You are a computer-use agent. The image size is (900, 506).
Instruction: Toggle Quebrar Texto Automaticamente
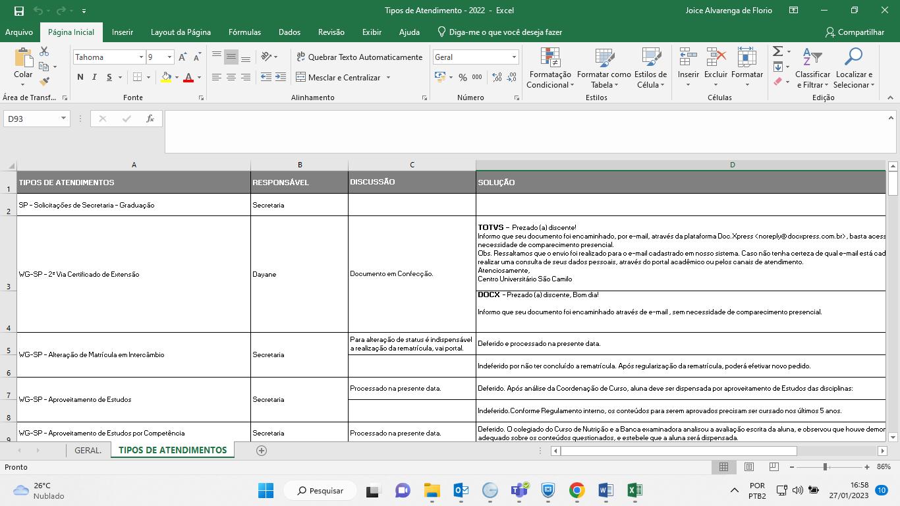pyautogui.click(x=359, y=57)
